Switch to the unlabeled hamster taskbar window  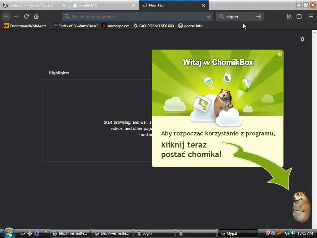pyautogui.click(x=196, y=233)
